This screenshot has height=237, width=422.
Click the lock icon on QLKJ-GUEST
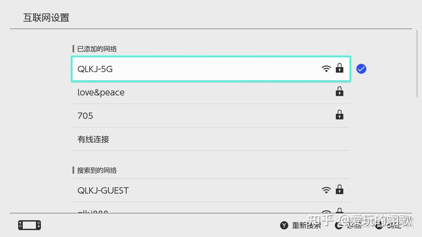[x=339, y=190]
